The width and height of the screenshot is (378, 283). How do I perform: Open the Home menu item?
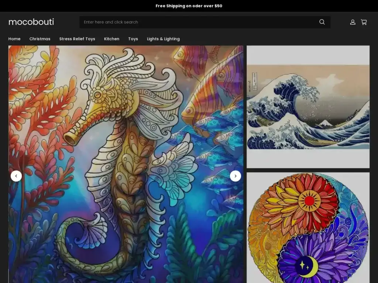[x=14, y=39]
